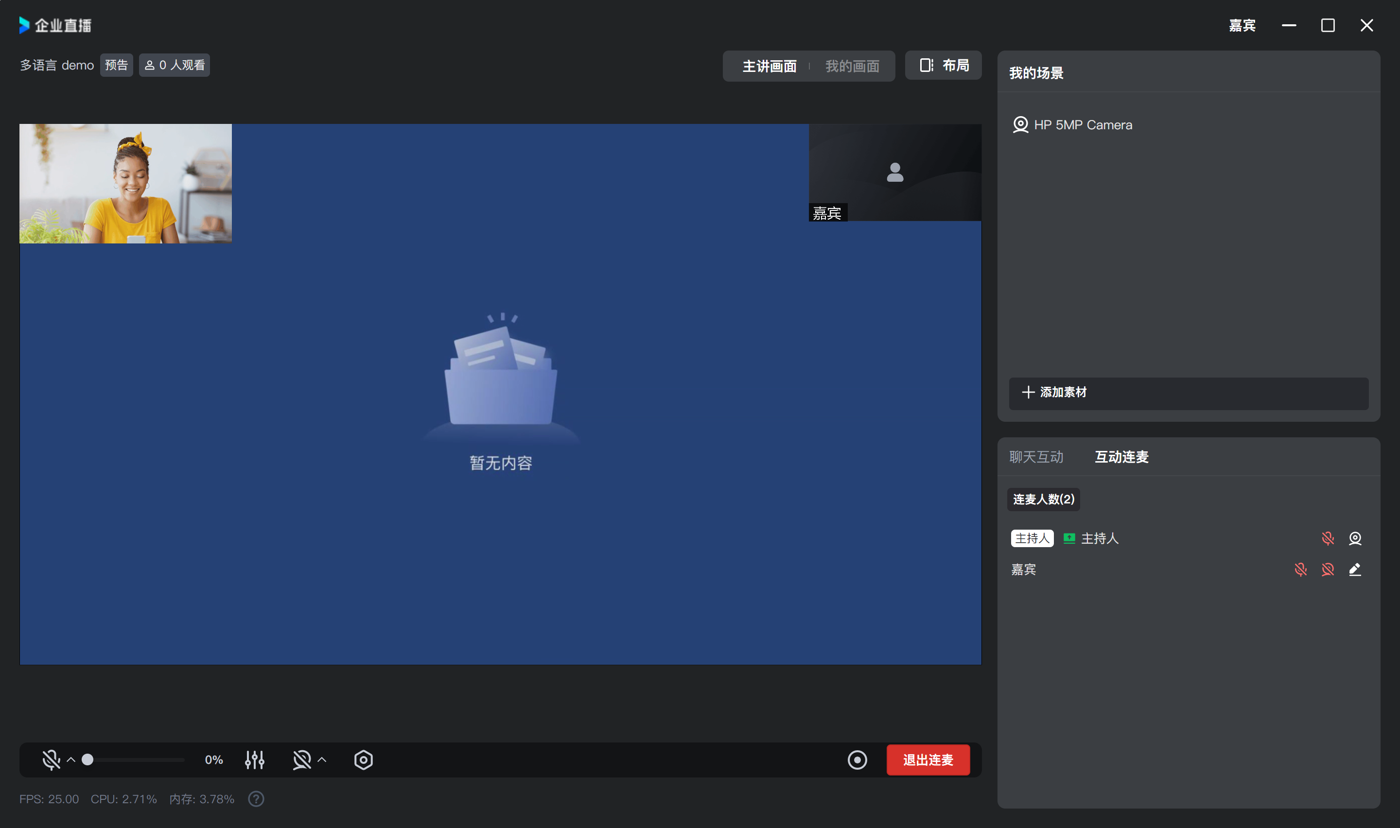Viewport: 1400px width, 828px height.
Task: Switch to 主讲画面 view
Action: click(x=770, y=66)
